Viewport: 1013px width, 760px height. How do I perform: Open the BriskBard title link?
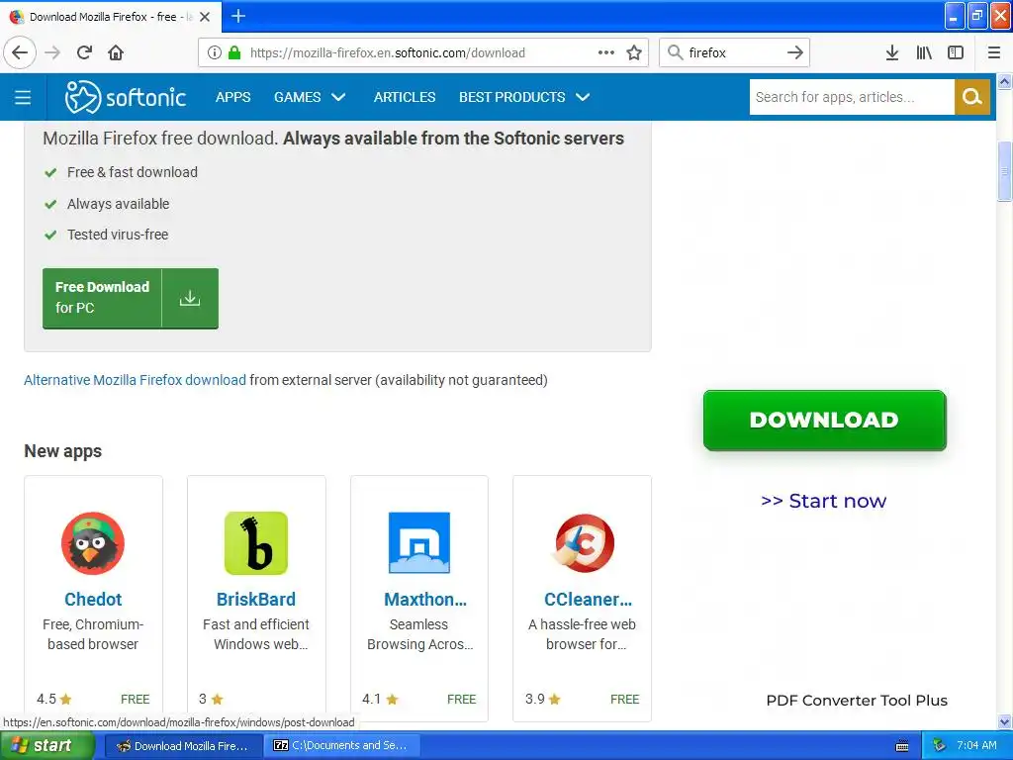coord(256,599)
